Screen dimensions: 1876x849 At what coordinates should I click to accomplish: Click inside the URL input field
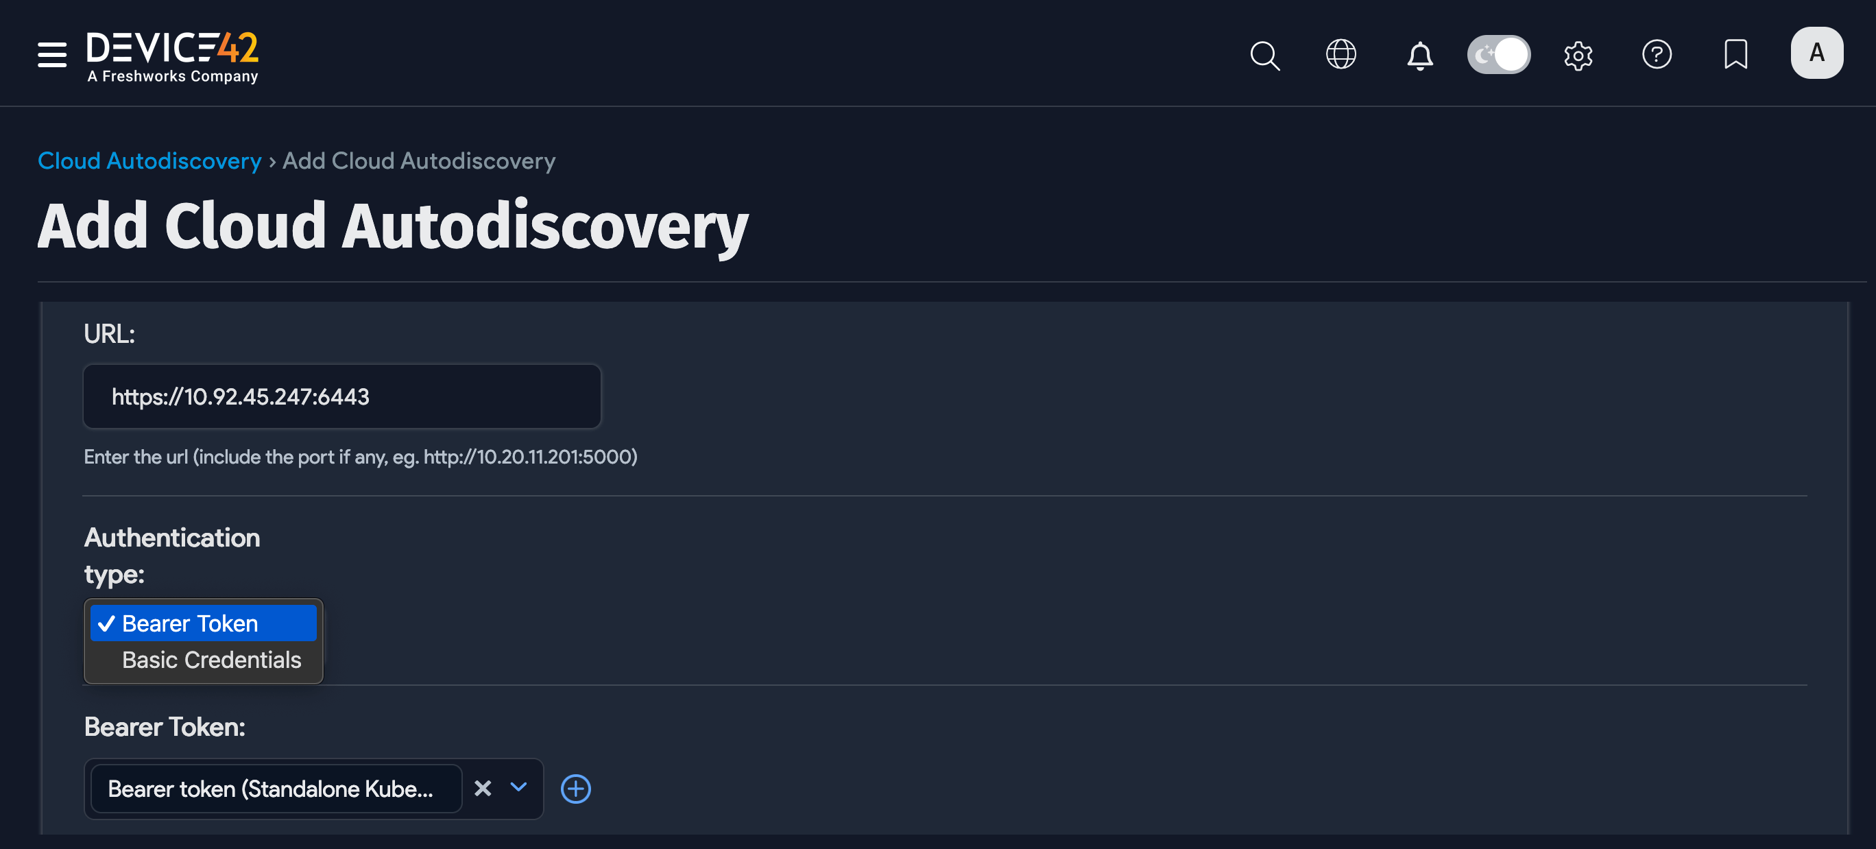342,396
